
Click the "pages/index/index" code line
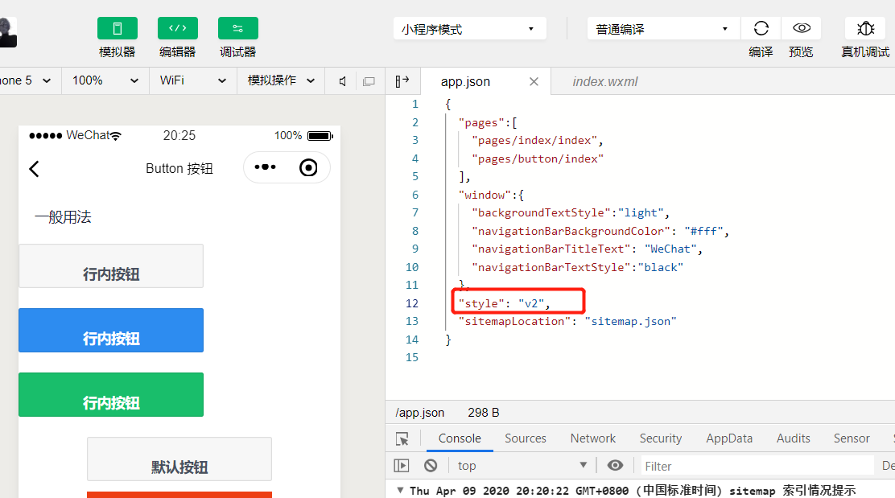537,140
